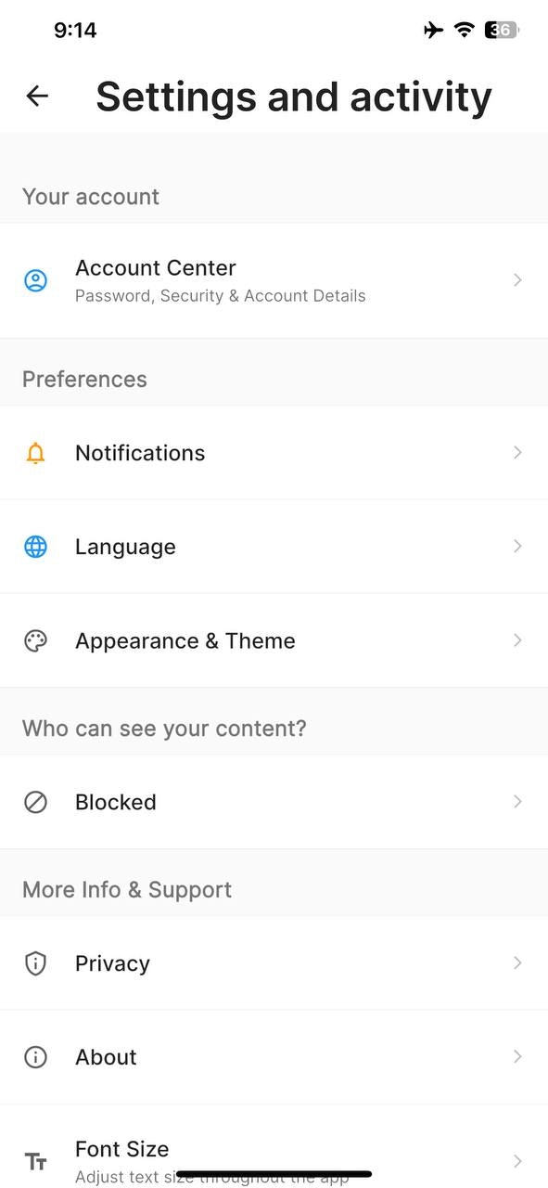Image resolution: width=548 pixels, height=1188 pixels.
Task: Tap the back arrow icon
Action: point(36,96)
